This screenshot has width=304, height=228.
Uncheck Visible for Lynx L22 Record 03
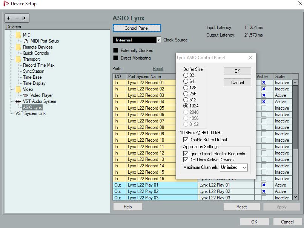coord(264,95)
